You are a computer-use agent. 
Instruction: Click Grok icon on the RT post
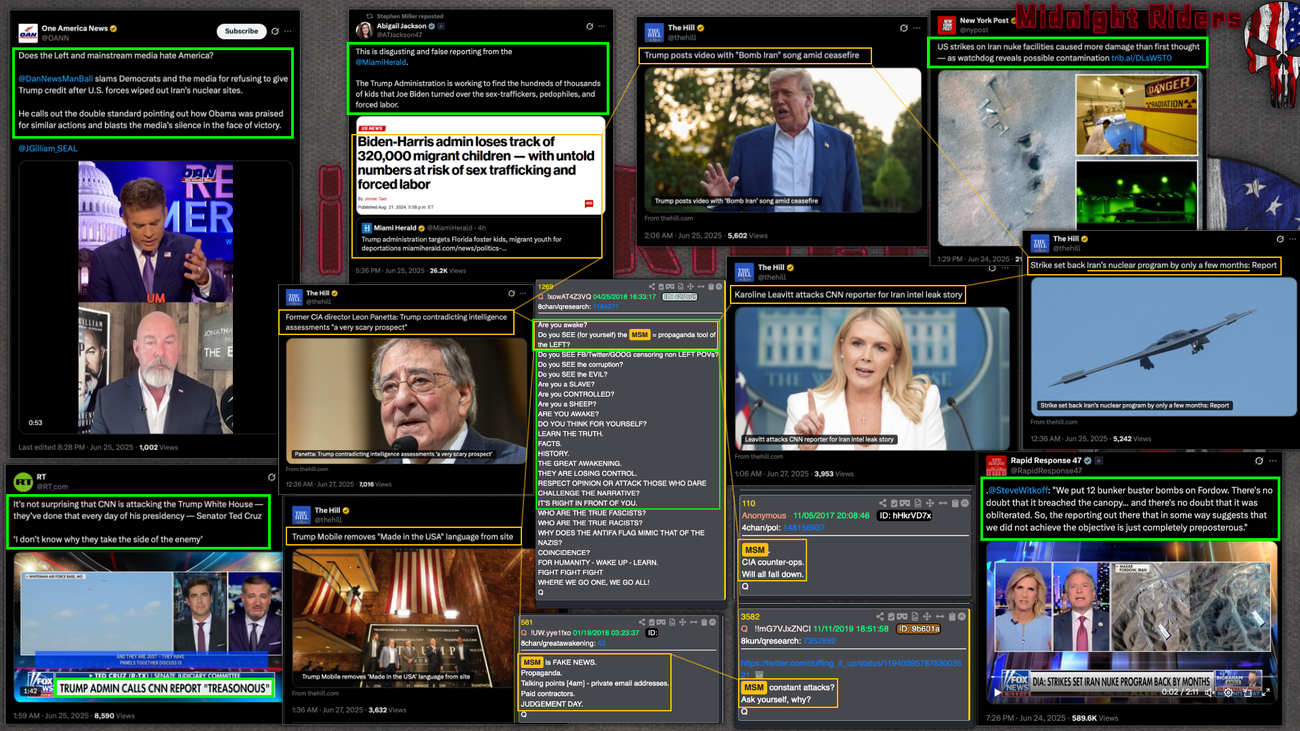click(272, 477)
